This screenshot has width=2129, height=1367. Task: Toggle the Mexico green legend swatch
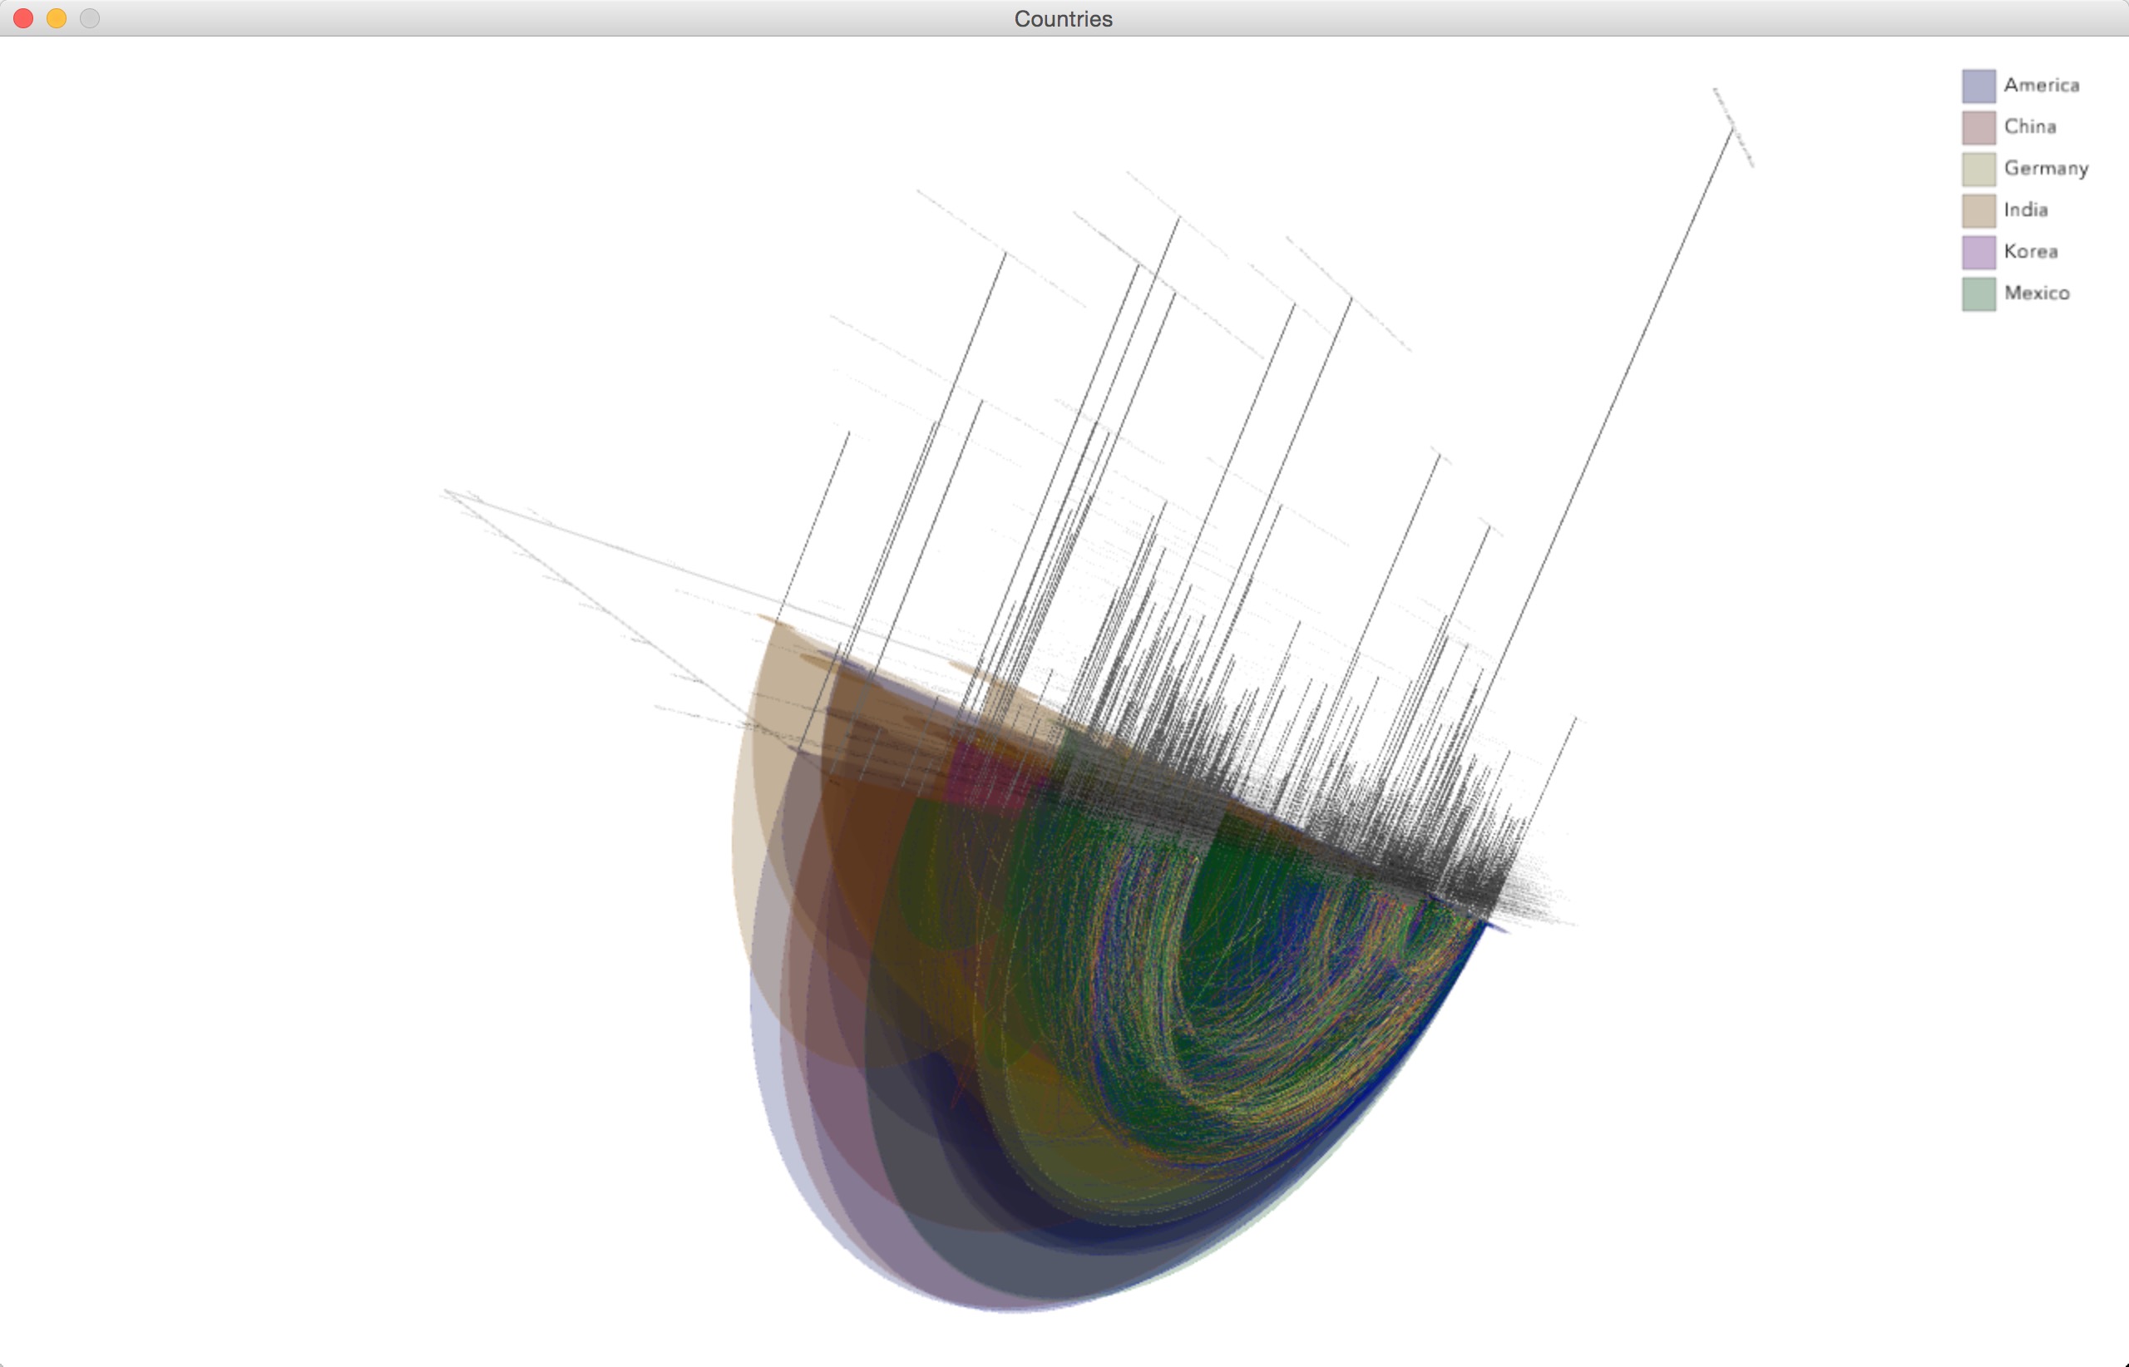[x=1978, y=294]
